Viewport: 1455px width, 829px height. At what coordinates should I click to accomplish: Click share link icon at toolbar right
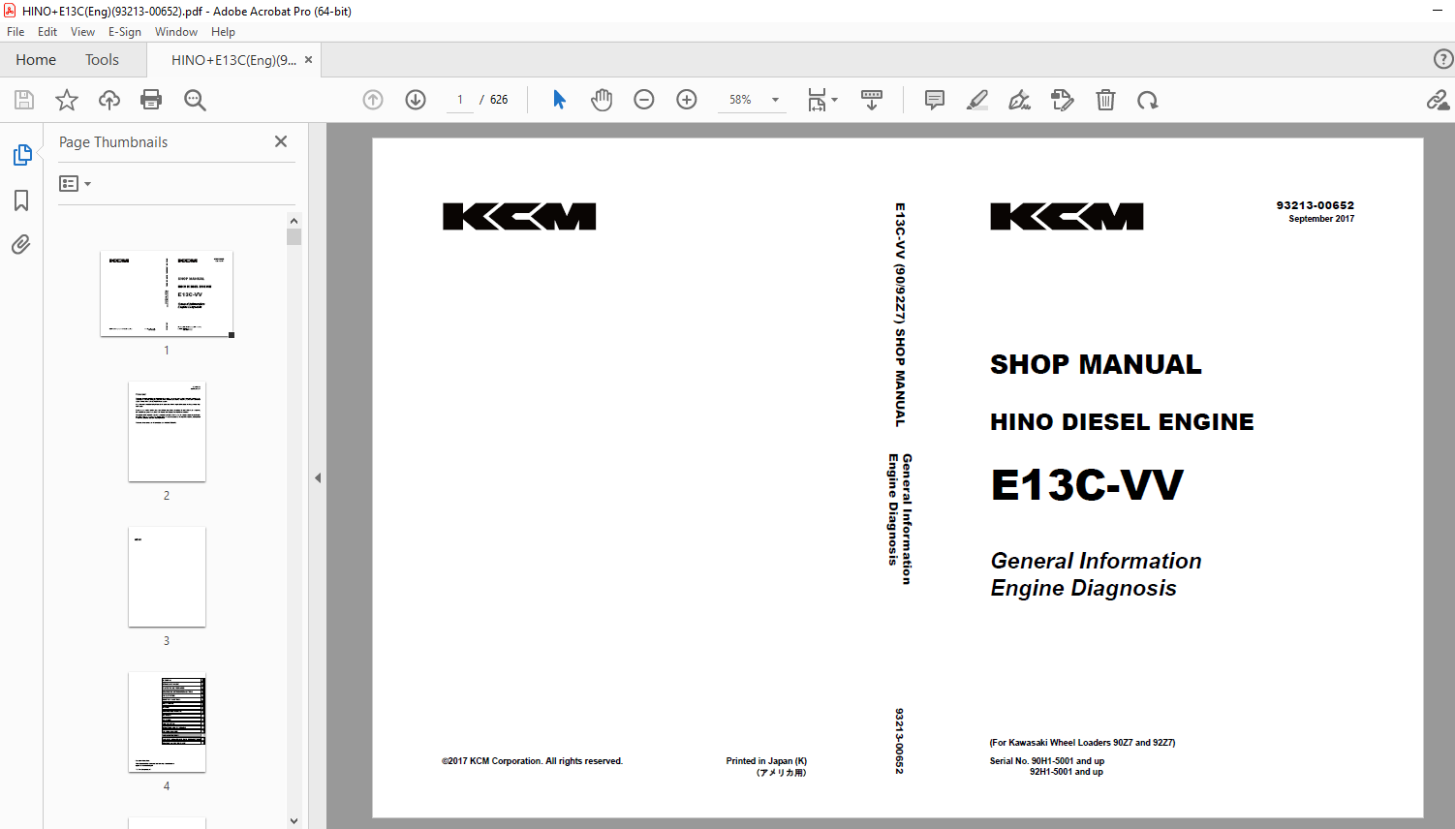pos(1438,100)
